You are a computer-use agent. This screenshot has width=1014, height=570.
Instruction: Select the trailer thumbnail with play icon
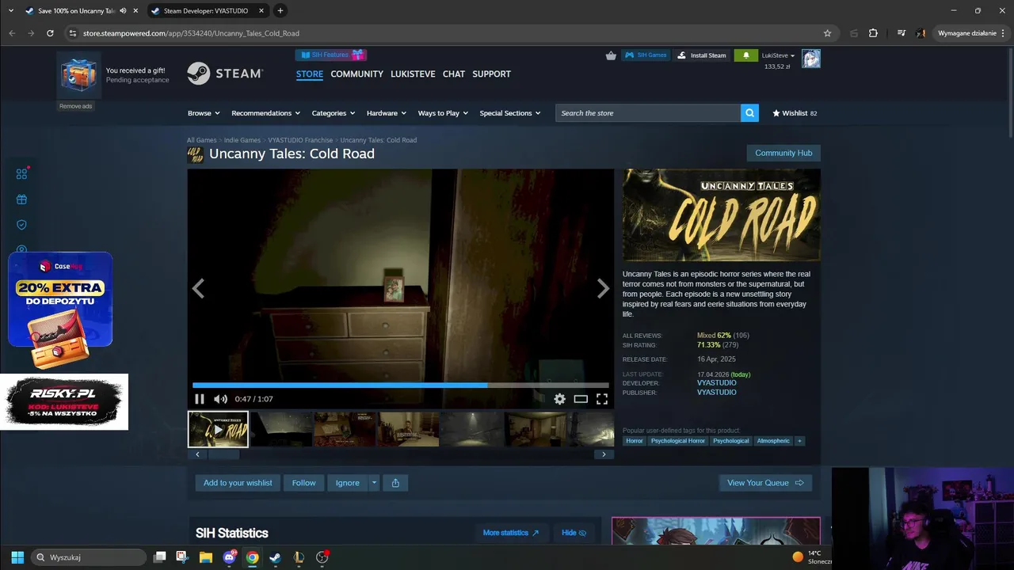218,429
